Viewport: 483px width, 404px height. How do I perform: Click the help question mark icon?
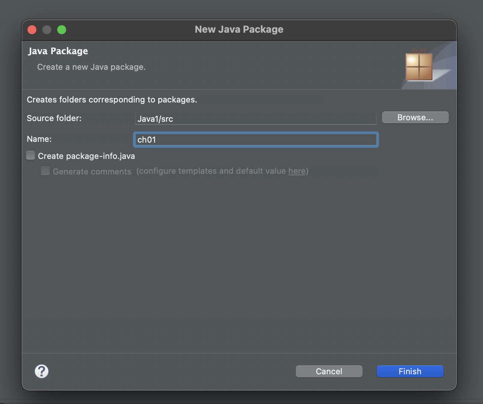pos(42,371)
